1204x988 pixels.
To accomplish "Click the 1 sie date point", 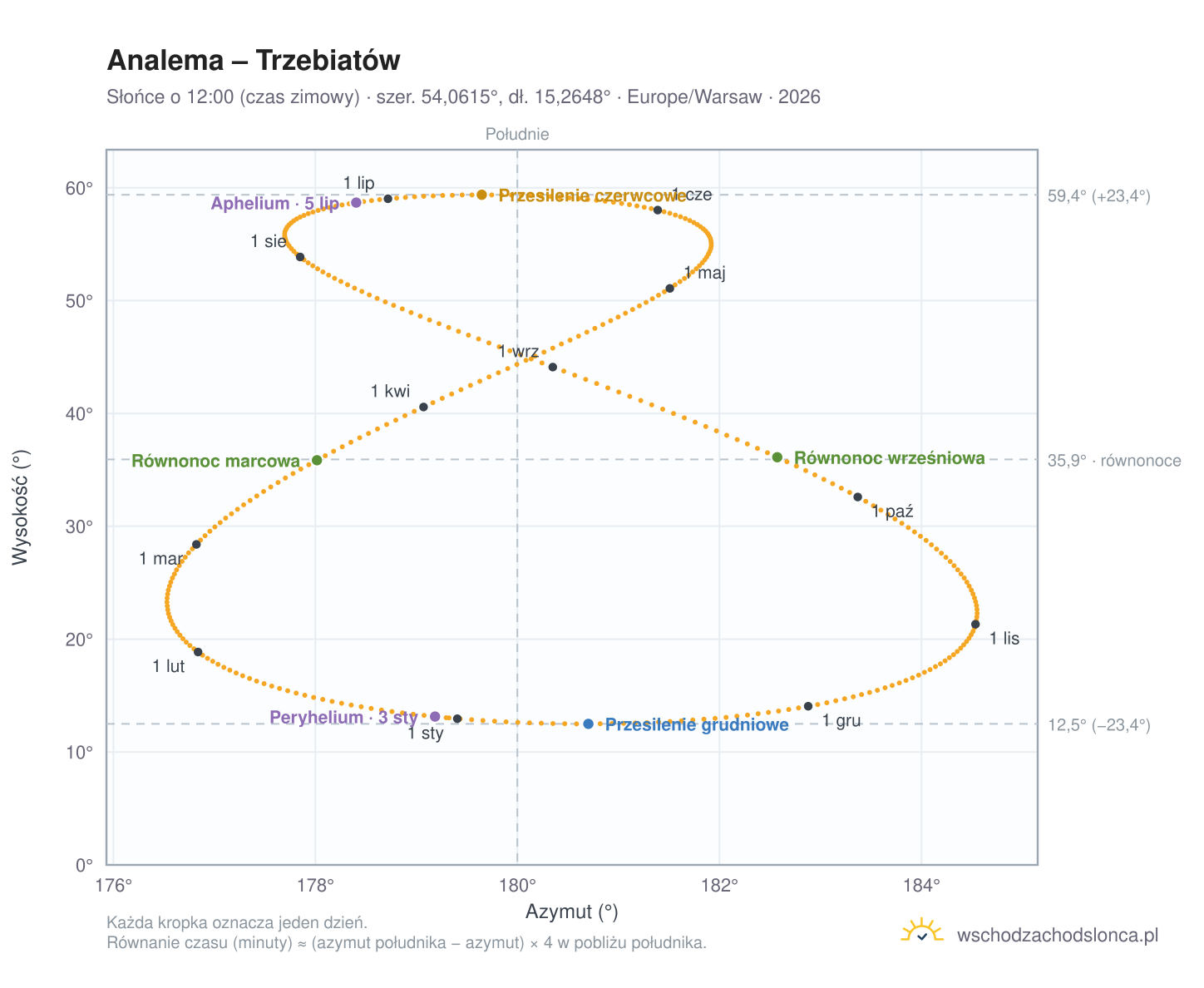I will tap(300, 257).
